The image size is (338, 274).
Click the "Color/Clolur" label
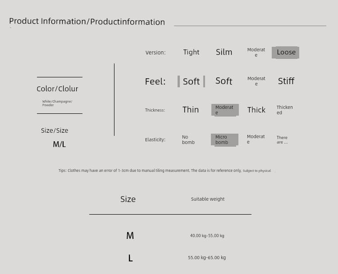[x=57, y=89]
